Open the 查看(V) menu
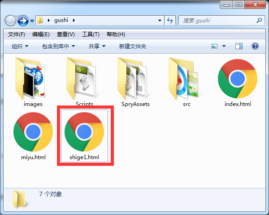Screen dimensions: 269x215 pos(66,34)
